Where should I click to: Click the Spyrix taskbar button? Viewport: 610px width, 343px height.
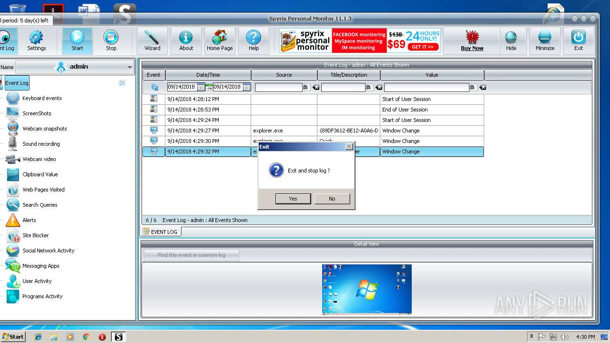click(x=118, y=337)
